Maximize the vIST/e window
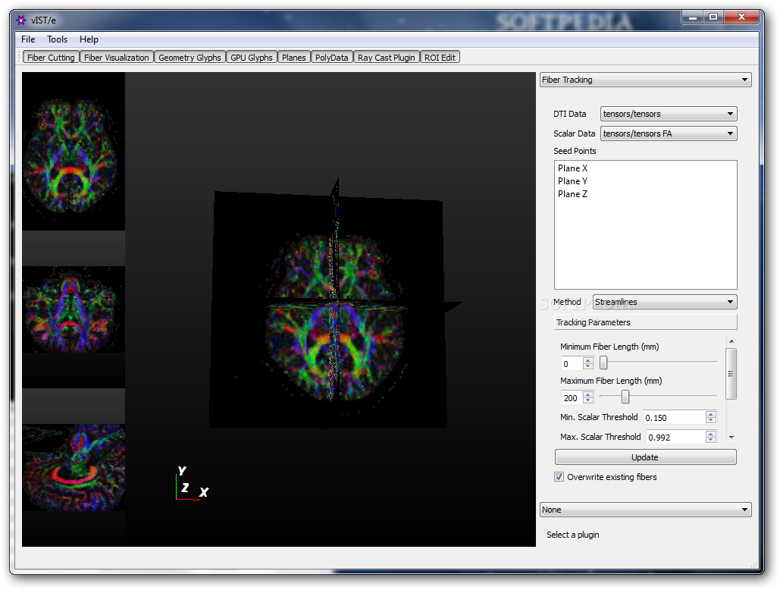This screenshot has width=780, height=590. 713,17
